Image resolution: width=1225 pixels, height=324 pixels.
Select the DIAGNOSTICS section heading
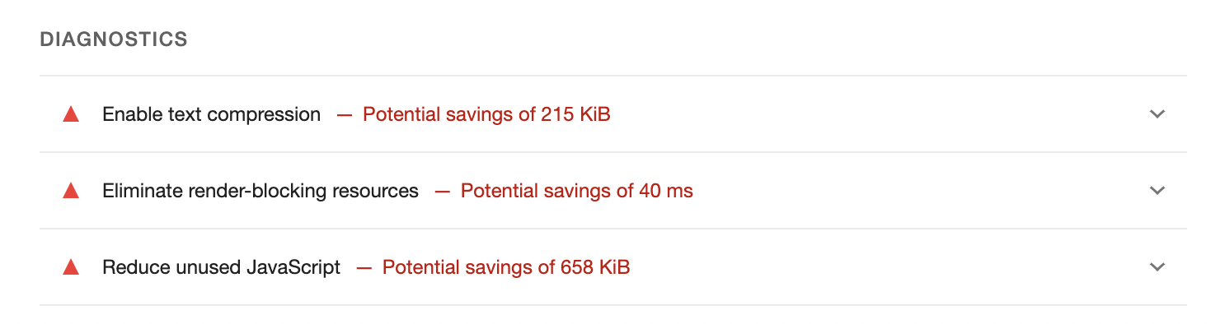(x=114, y=39)
